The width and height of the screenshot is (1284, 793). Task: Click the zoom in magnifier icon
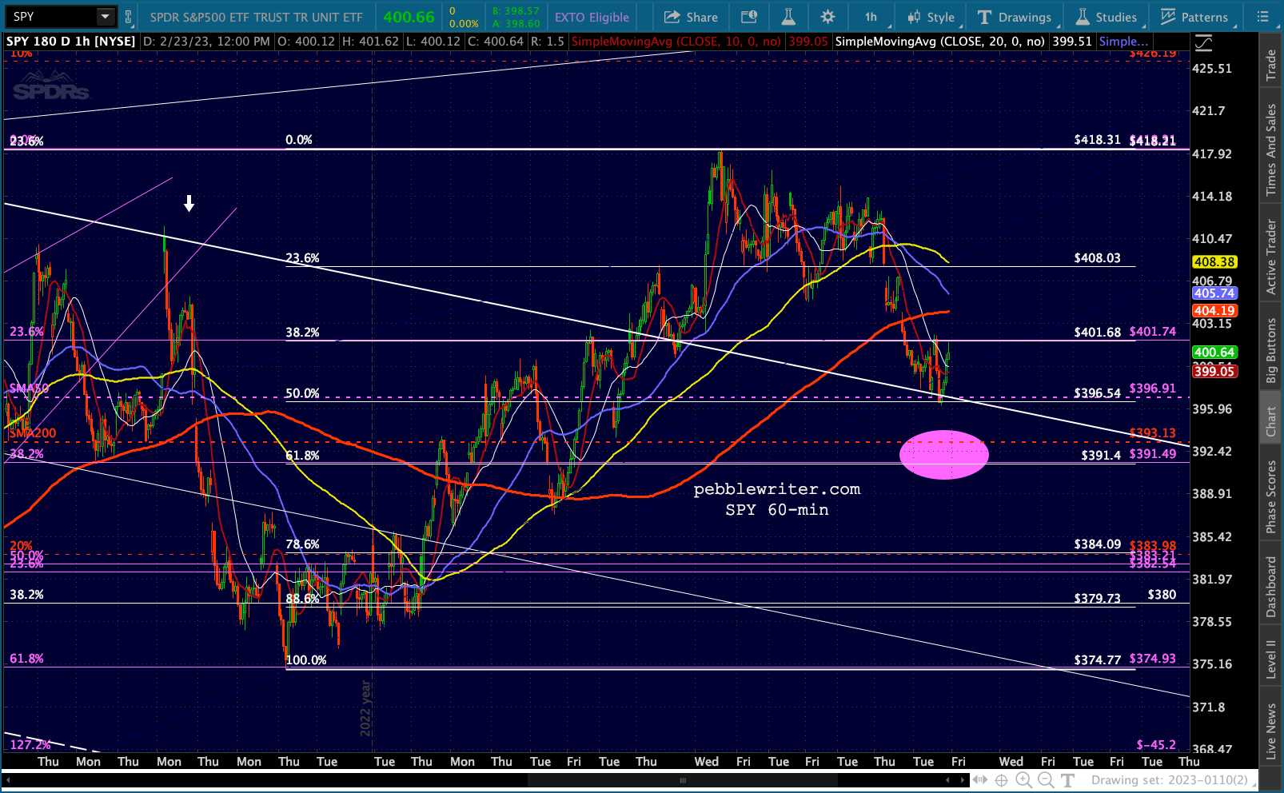click(1023, 780)
